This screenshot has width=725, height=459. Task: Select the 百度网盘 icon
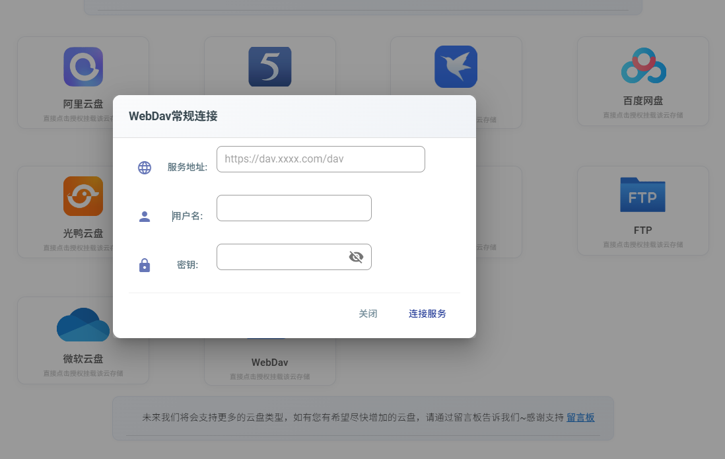(643, 65)
